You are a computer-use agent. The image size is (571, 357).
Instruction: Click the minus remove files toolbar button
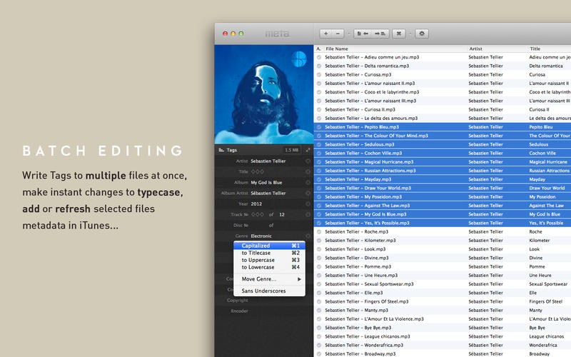click(338, 34)
